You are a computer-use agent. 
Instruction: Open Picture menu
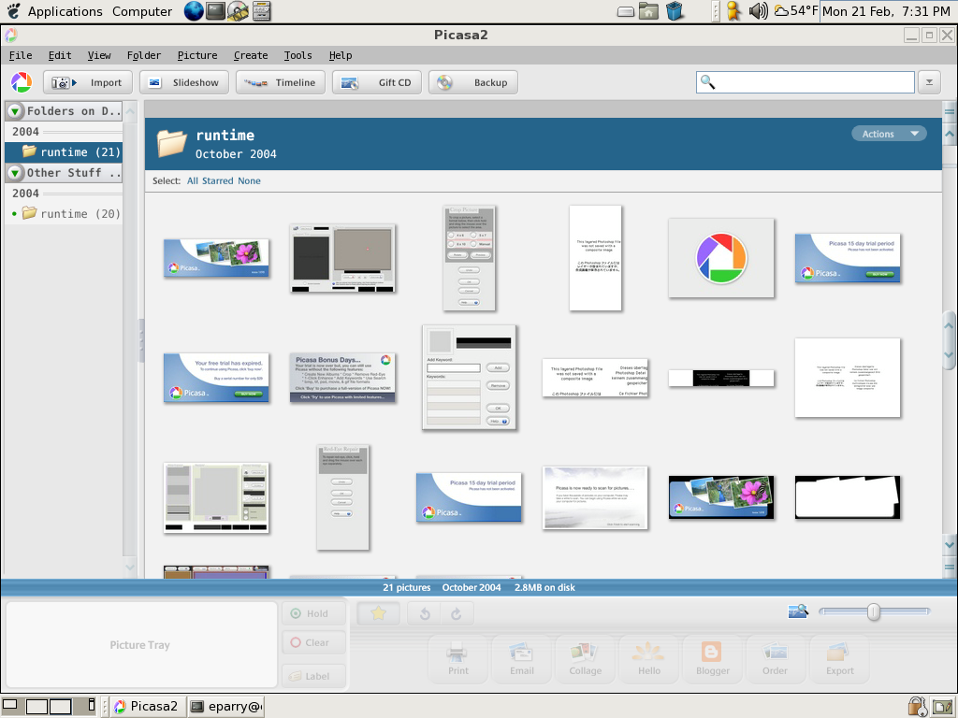coord(197,55)
